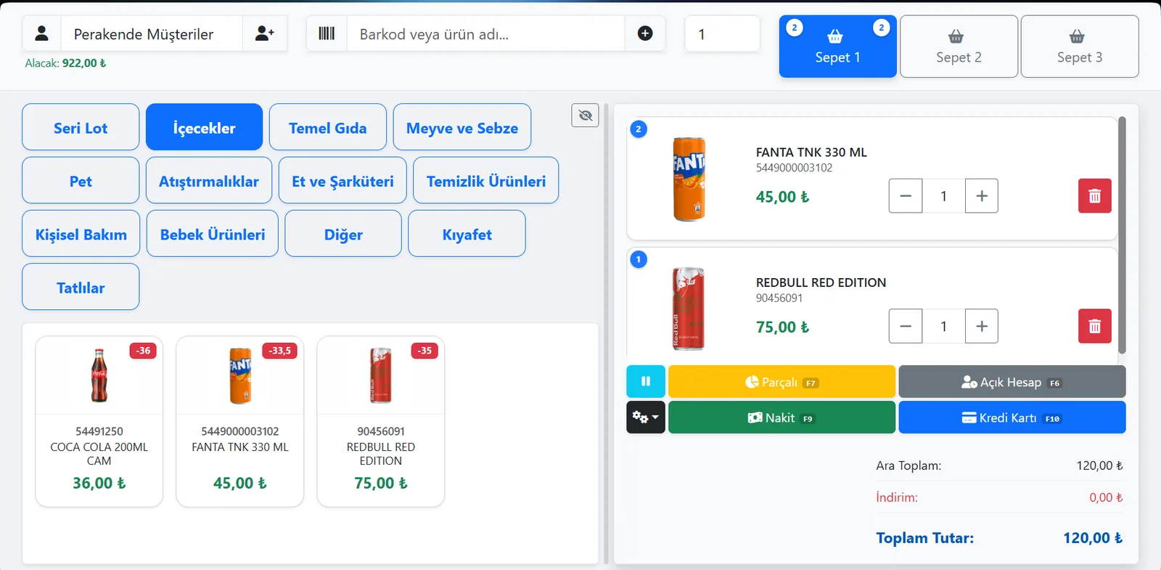Screen dimensions: 1161x570
Task: Select the İçecekler category
Action: [204, 127]
